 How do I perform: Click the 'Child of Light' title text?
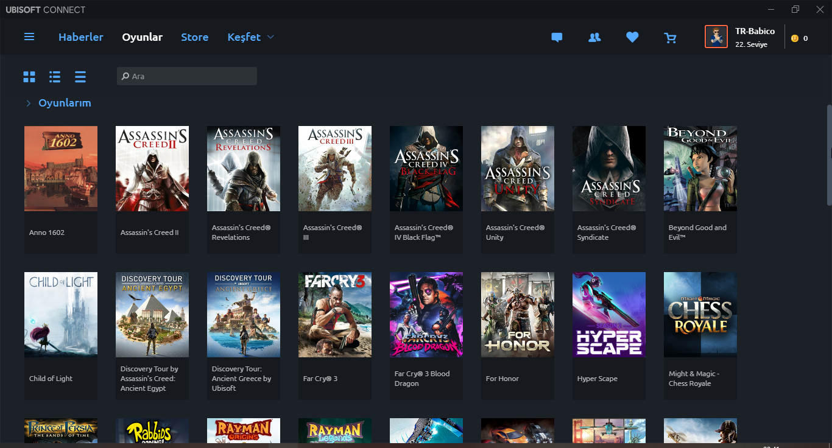[51, 379]
